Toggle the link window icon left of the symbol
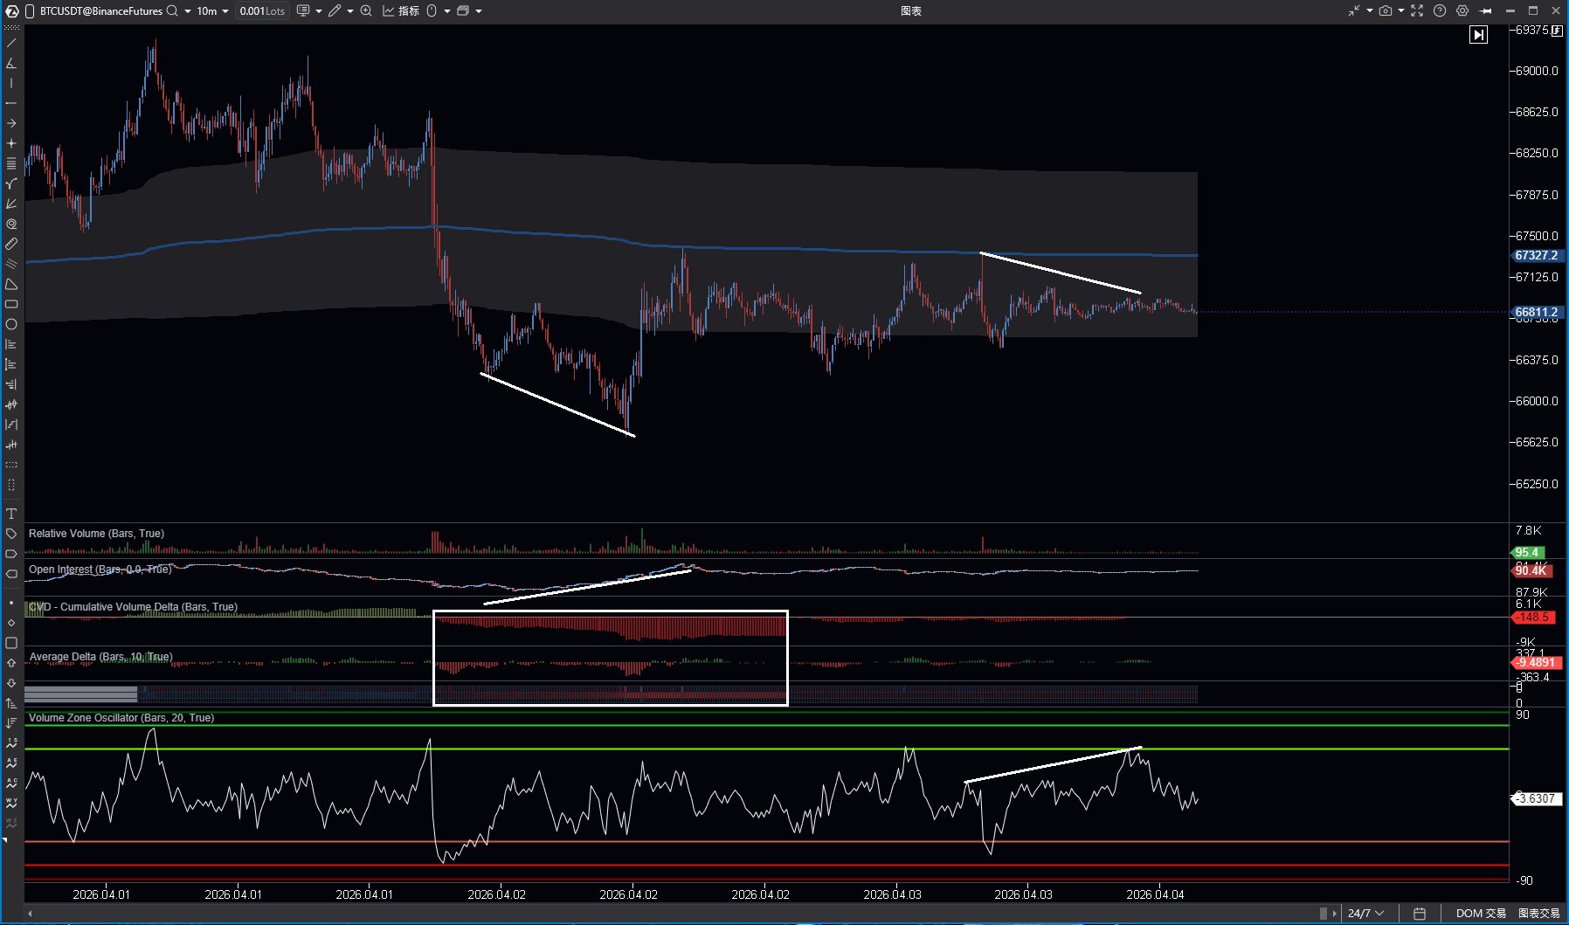This screenshot has height=925, width=1569. tap(30, 10)
